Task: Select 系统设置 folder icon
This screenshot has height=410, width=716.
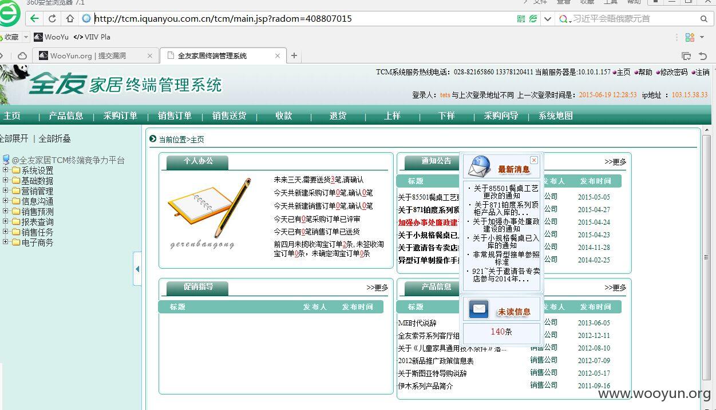Action: coord(16,170)
